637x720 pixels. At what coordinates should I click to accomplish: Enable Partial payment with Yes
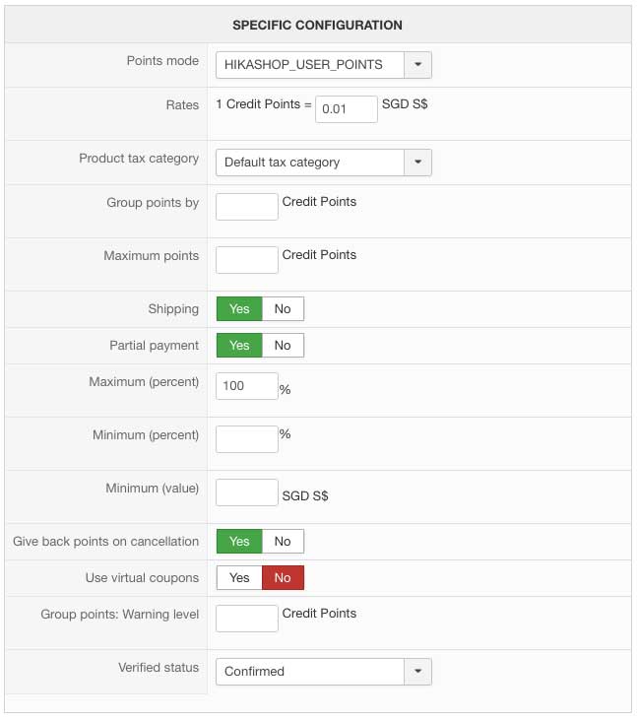(x=239, y=346)
